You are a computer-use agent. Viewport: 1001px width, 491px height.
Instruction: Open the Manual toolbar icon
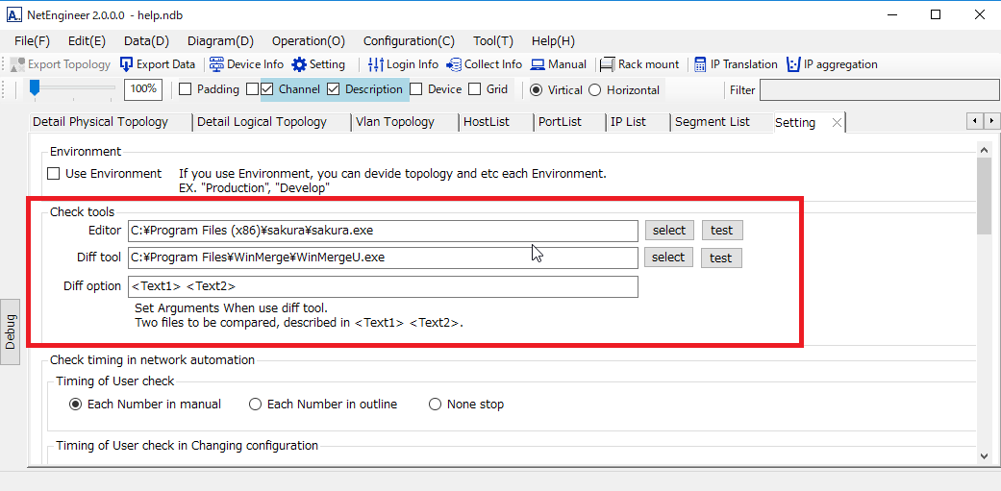pyautogui.click(x=538, y=64)
